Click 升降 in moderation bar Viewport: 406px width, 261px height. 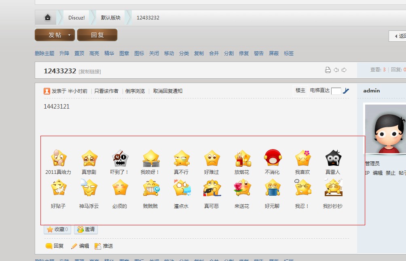[x=64, y=53]
